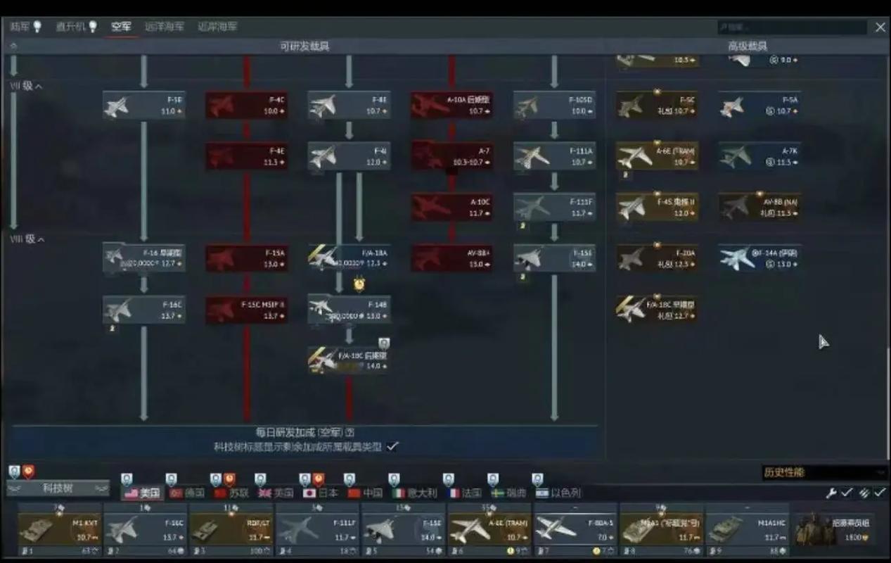Select the F-4J aircraft card

349,156
